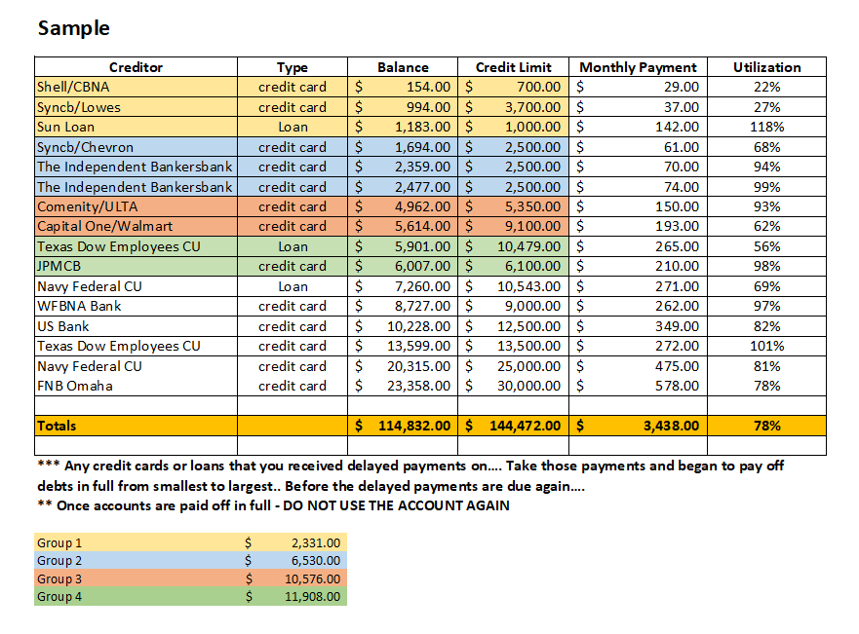Click the utilization cell '101%'

click(767, 347)
